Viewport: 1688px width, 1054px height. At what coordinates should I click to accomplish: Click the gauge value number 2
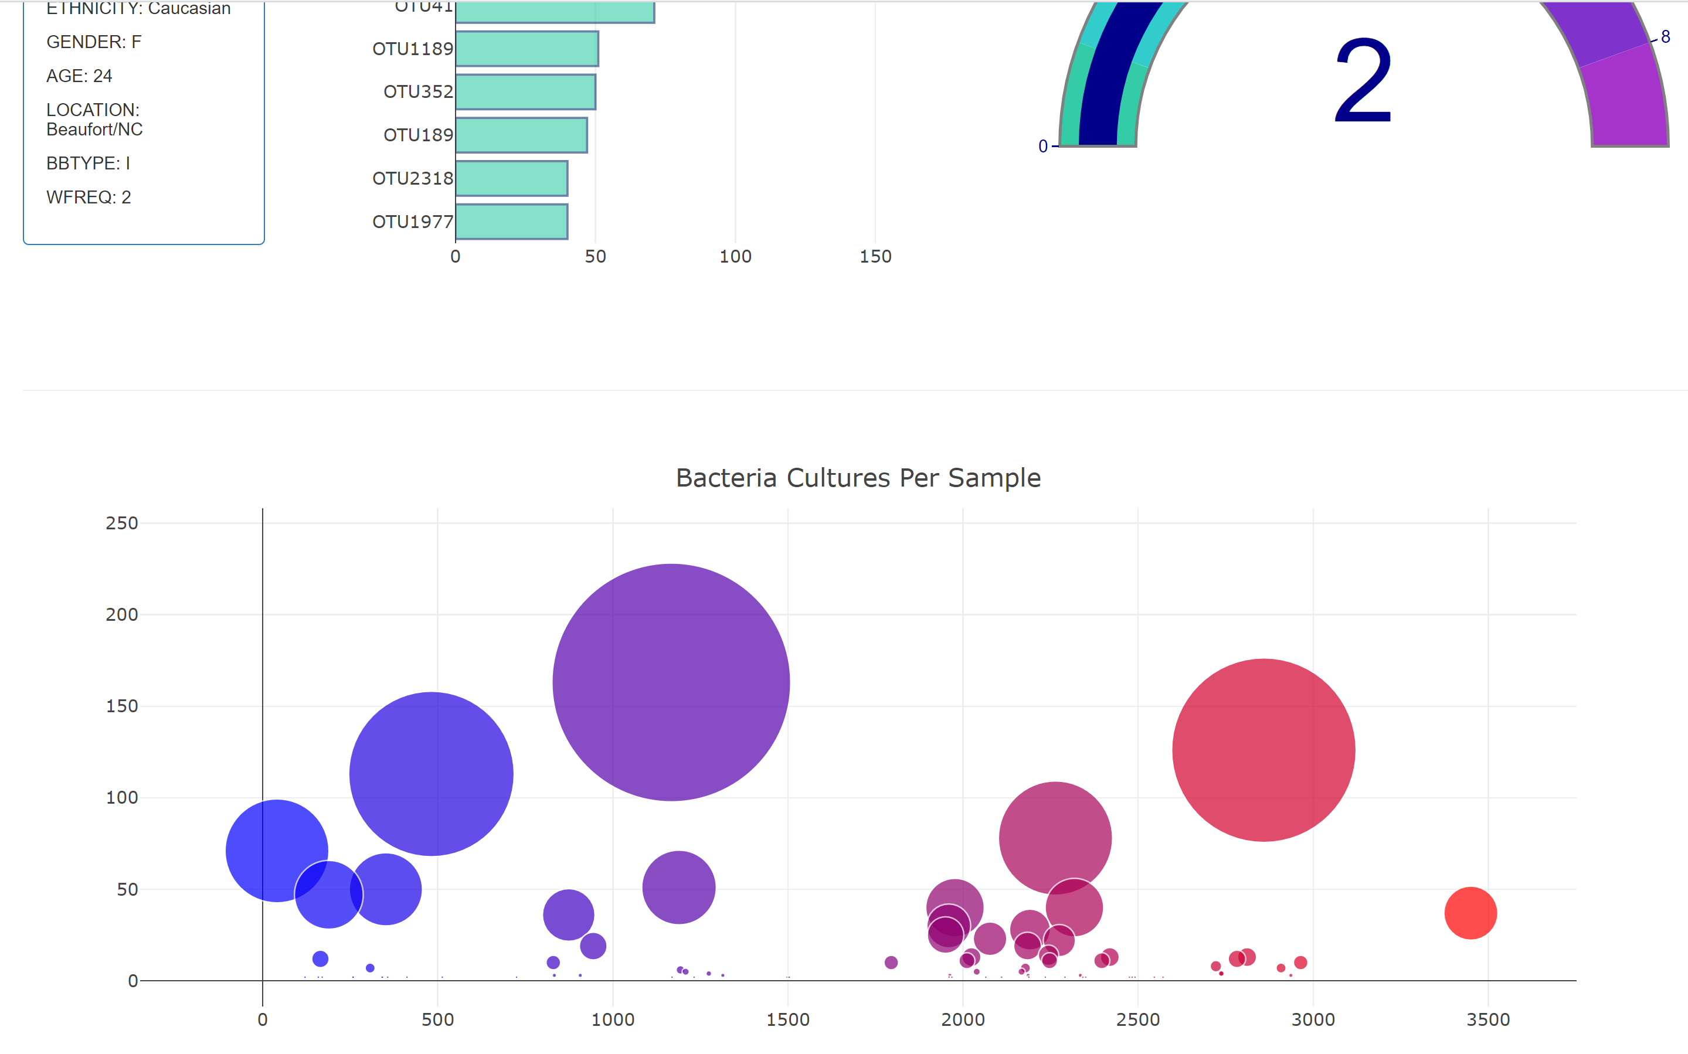tap(1363, 81)
